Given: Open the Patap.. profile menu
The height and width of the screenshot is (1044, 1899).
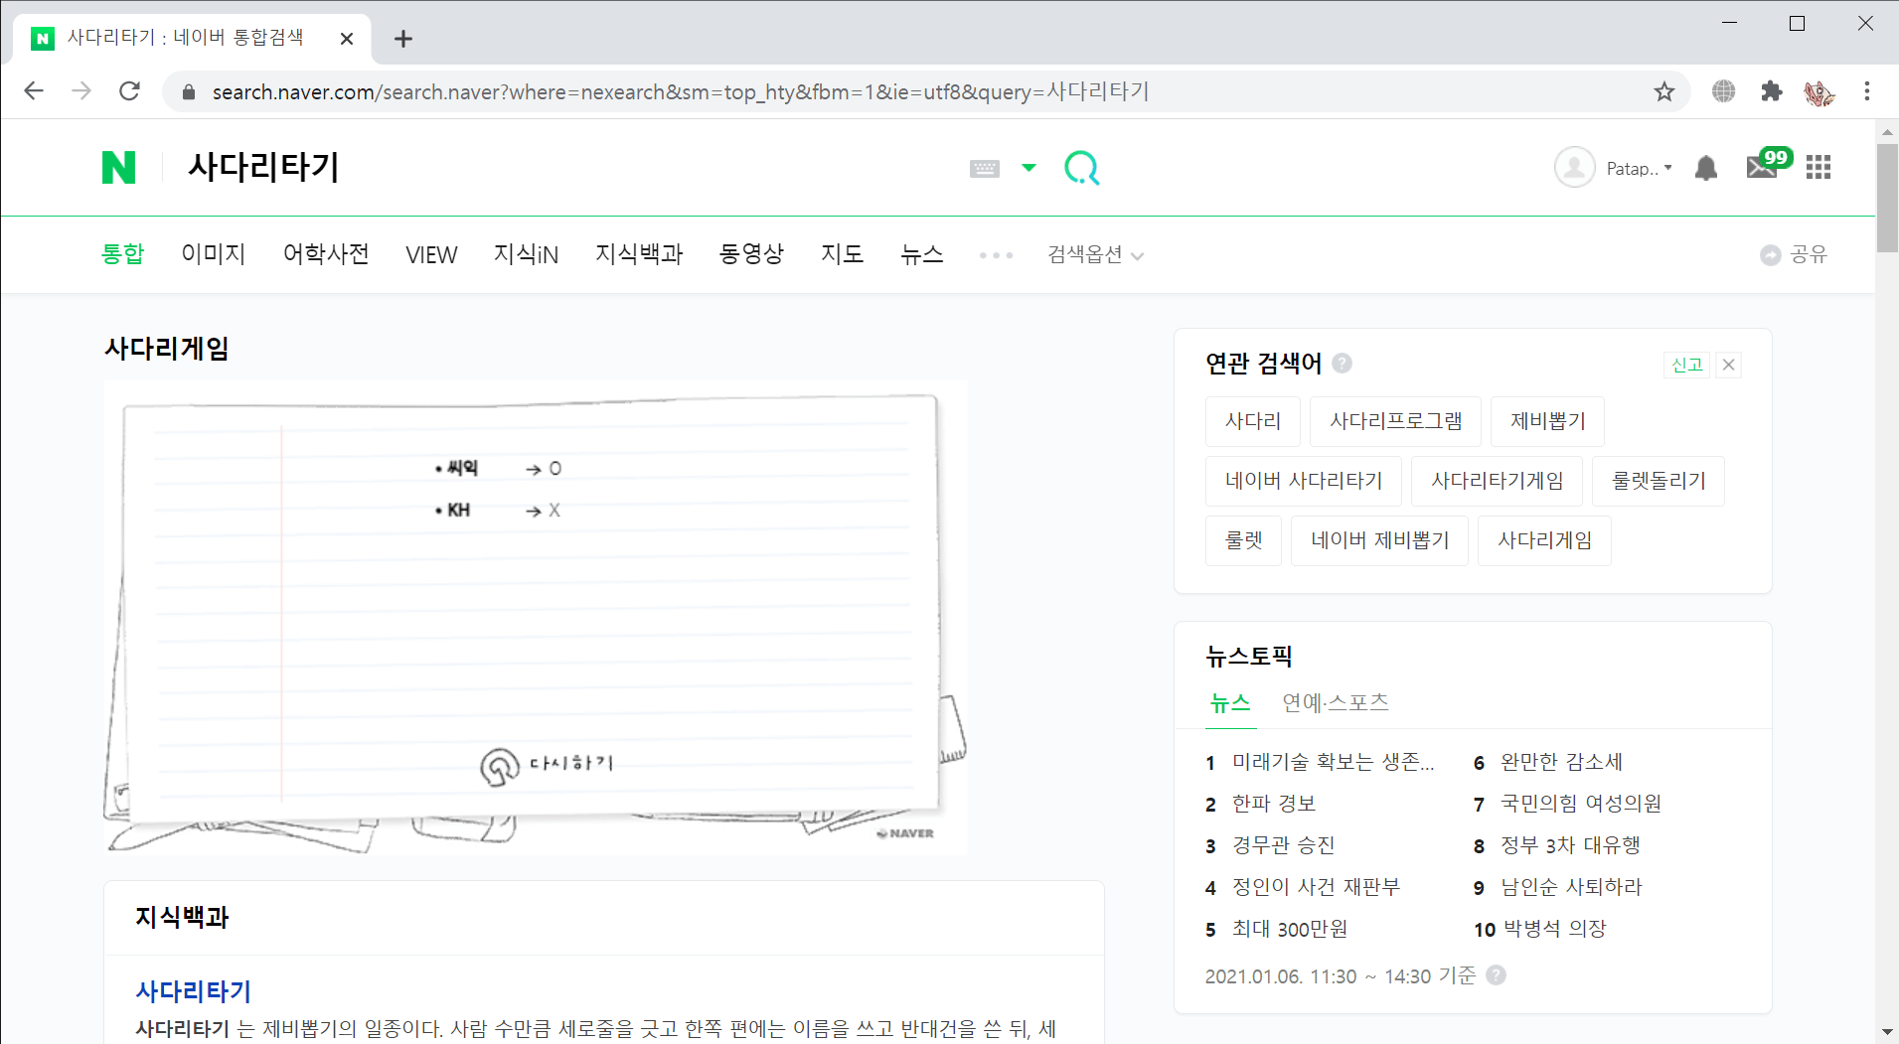Looking at the screenshot, I should coord(1639,168).
